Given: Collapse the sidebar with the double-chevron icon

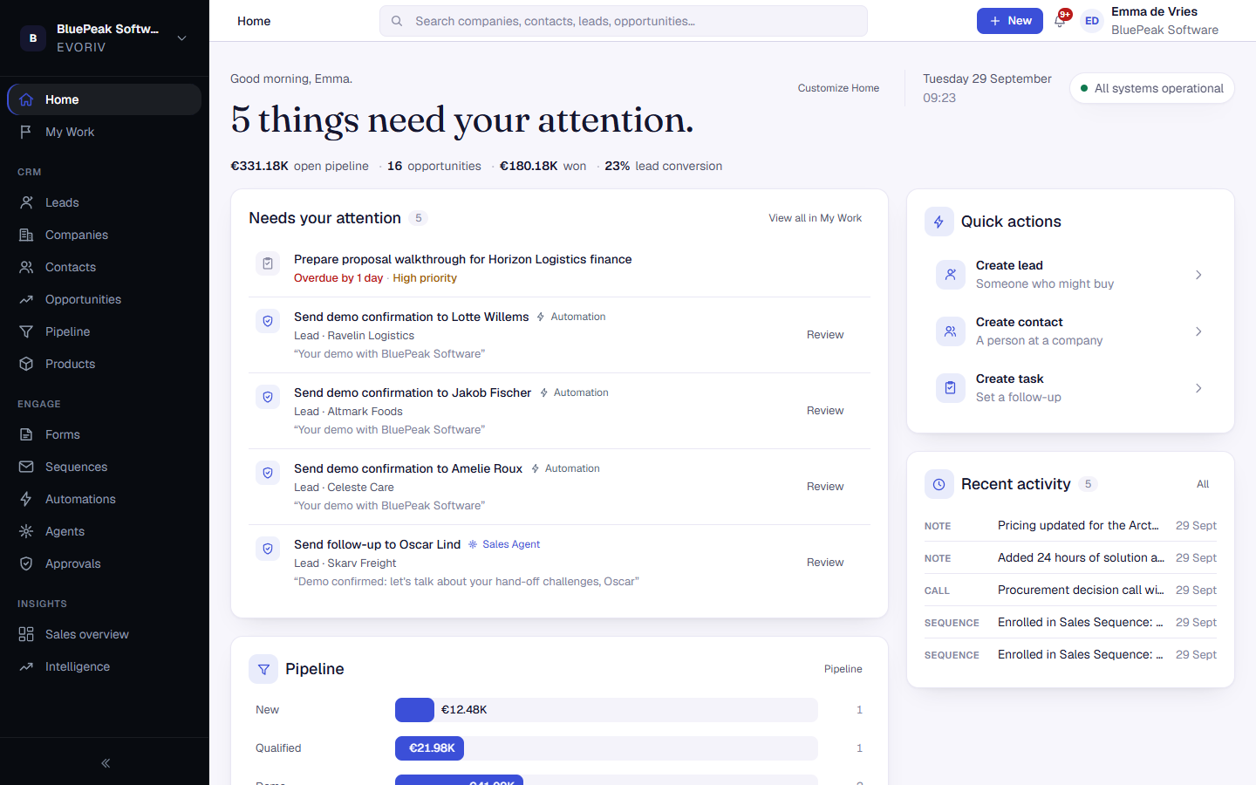Looking at the screenshot, I should click(x=105, y=763).
